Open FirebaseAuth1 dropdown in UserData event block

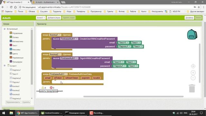point(59,74)
